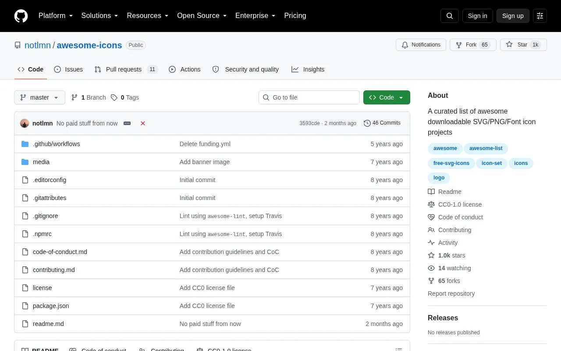Switch to the Insights tab
The image size is (561, 351).
coord(308,69)
